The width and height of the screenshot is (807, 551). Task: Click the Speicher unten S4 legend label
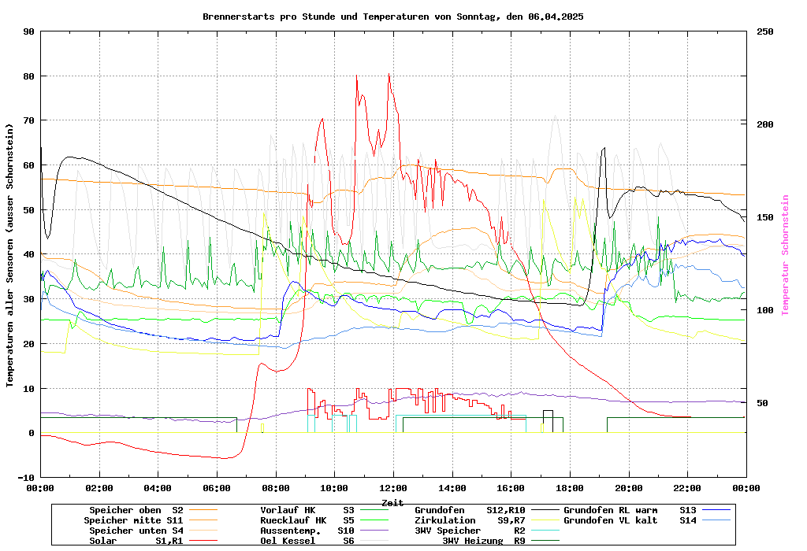133,531
